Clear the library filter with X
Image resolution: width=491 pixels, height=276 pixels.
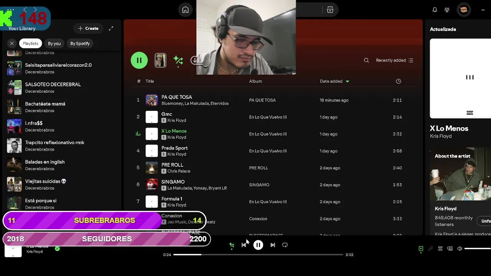coord(12,43)
